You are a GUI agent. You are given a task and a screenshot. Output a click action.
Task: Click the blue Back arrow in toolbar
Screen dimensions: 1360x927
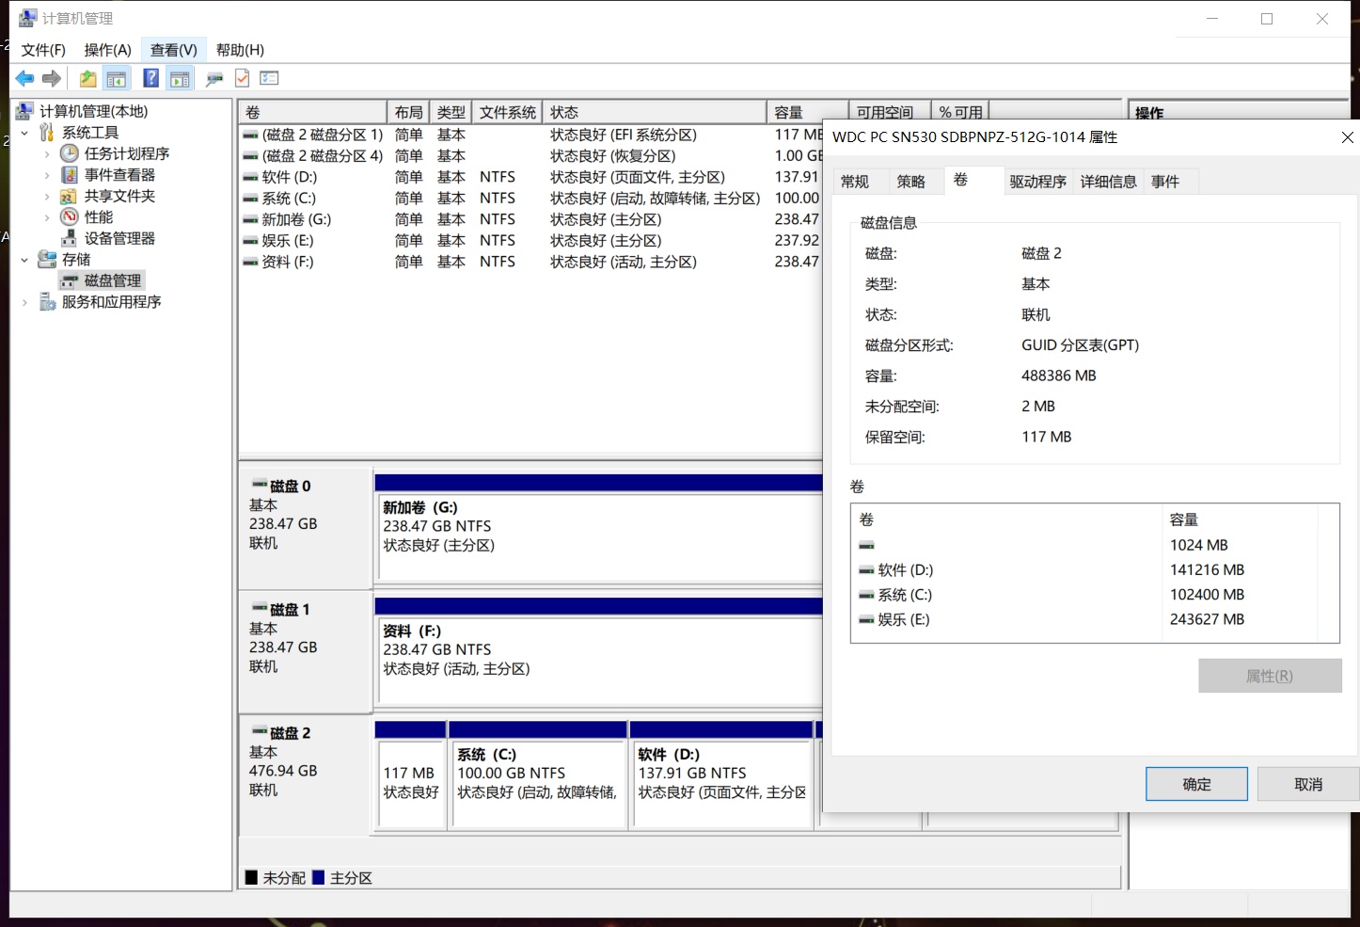click(24, 79)
